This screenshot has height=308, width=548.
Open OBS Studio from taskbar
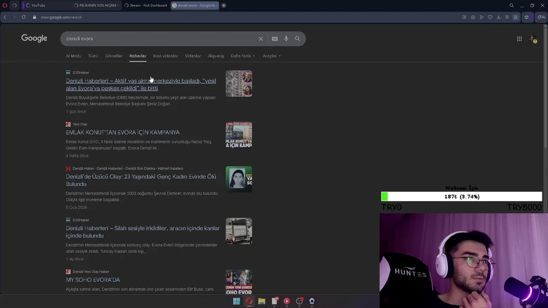point(299,301)
